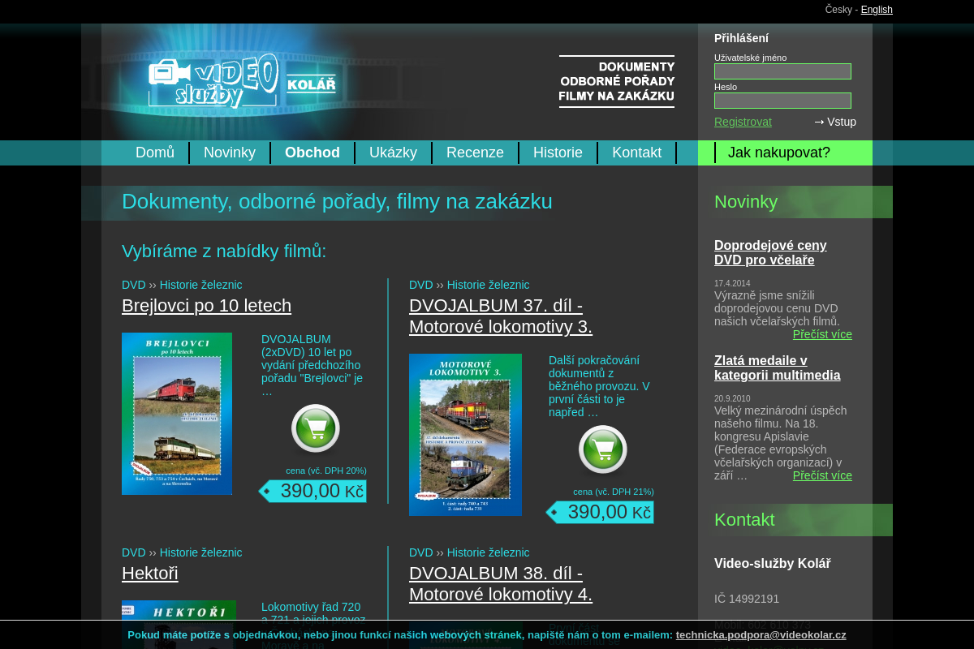Open the "Recenze" page
974x649 pixels.
[475, 153]
